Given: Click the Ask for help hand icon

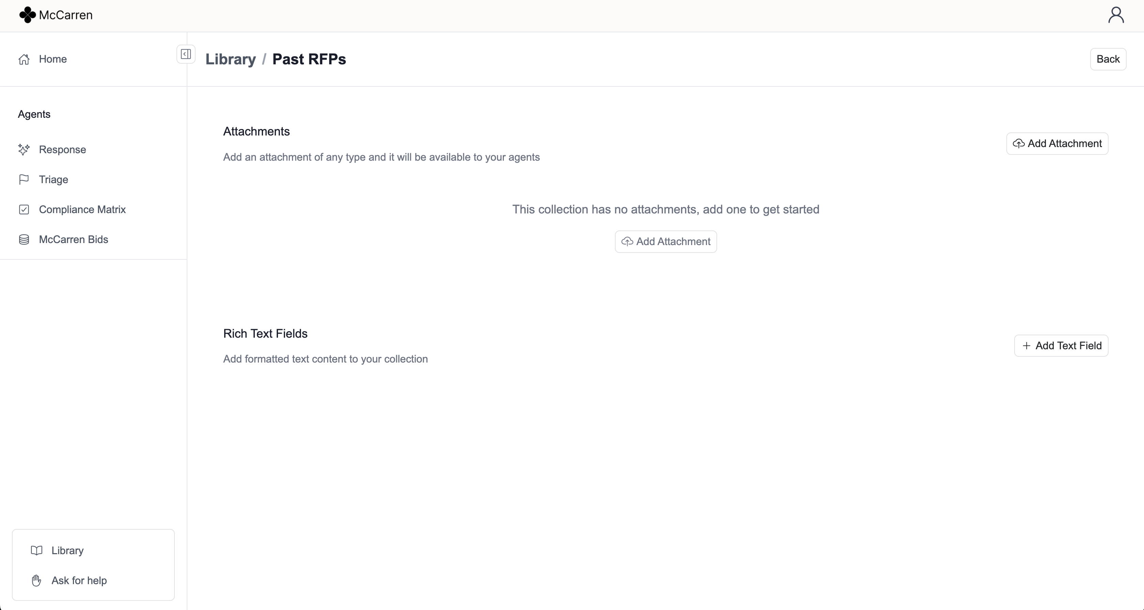Looking at the screenshot, I should (36, 580).
